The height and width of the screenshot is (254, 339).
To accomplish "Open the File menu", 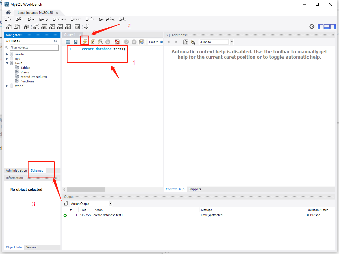I will [x=8, y=19].
